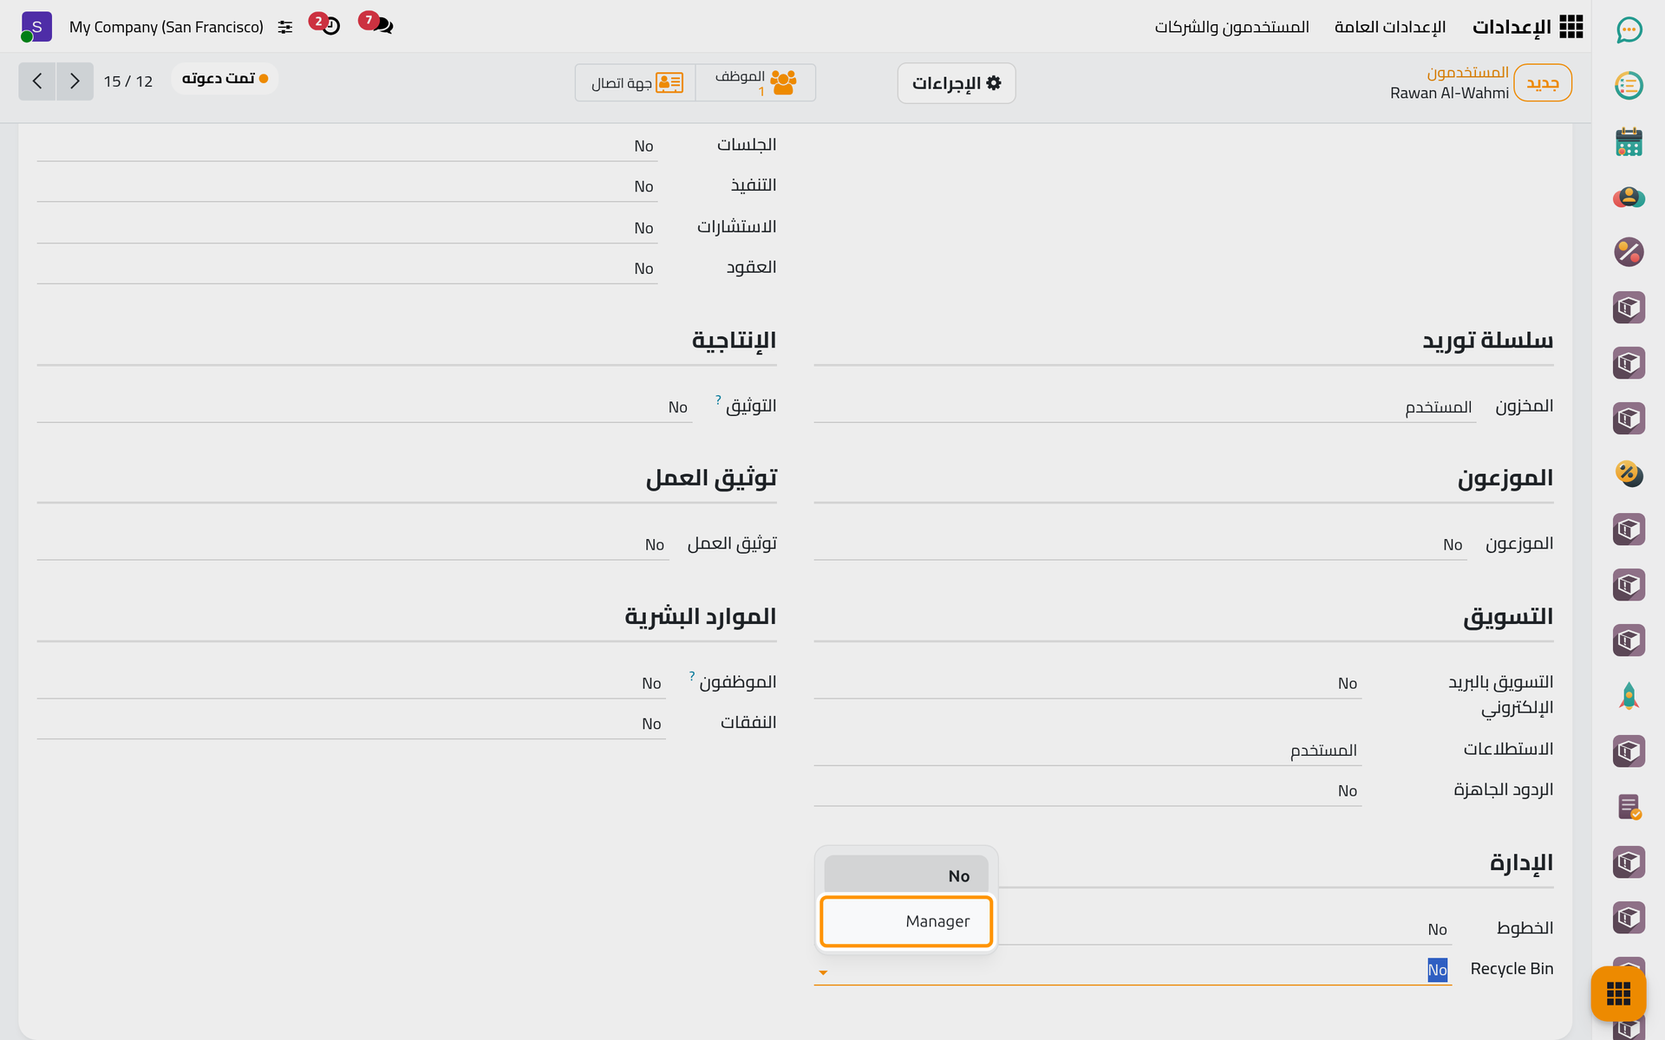Open the rocket app sidebar icon
Viewport: 1665px width, 1040px height.
1629,696
